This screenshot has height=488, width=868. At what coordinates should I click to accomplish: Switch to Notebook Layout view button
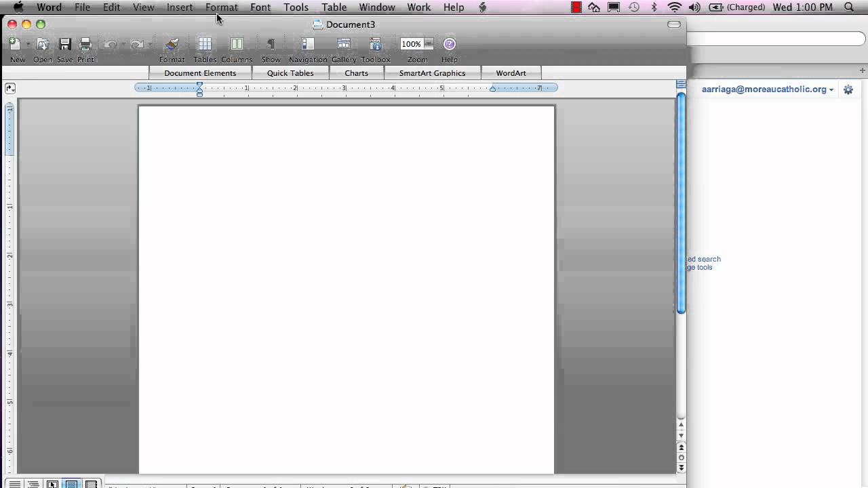point(91,484)
